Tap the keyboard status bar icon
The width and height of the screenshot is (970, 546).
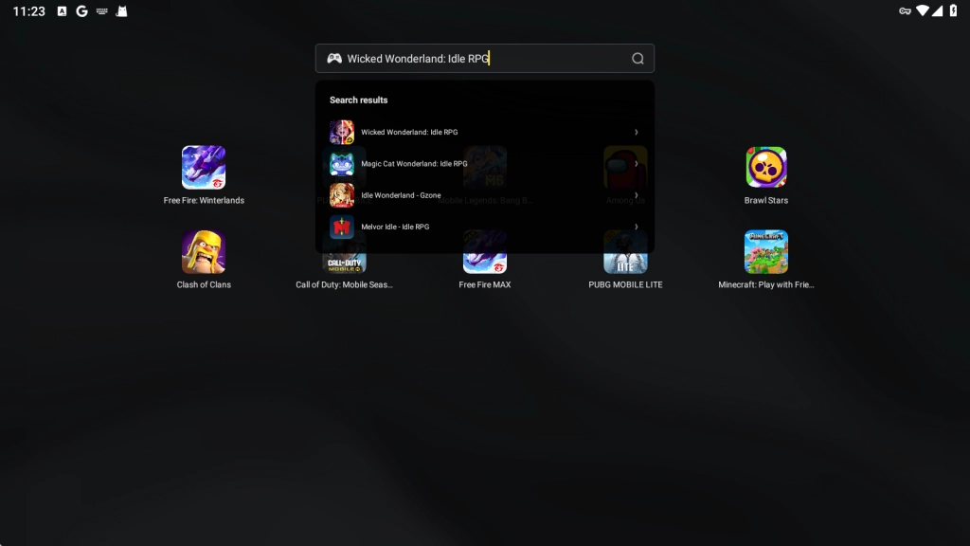pos(102,11)
